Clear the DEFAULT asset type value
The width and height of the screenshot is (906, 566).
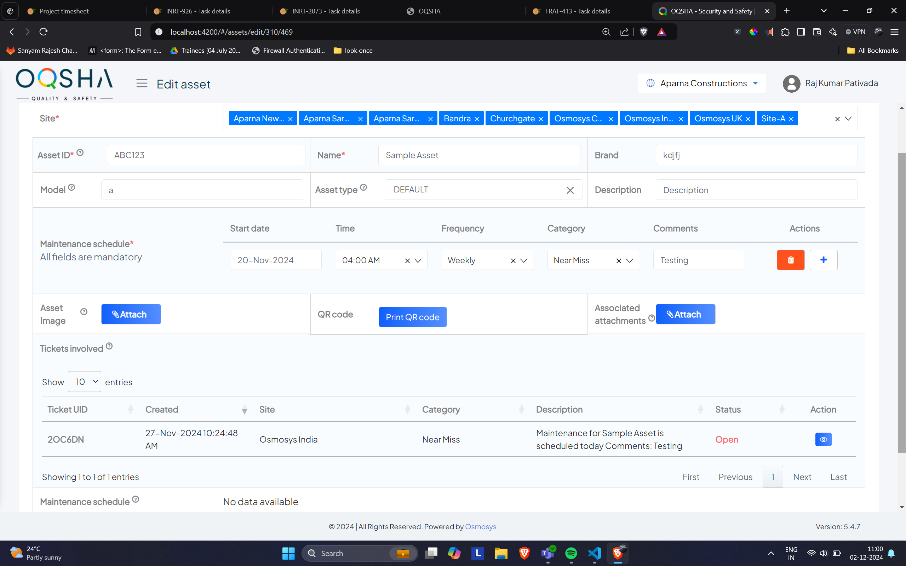click(570, 190)
